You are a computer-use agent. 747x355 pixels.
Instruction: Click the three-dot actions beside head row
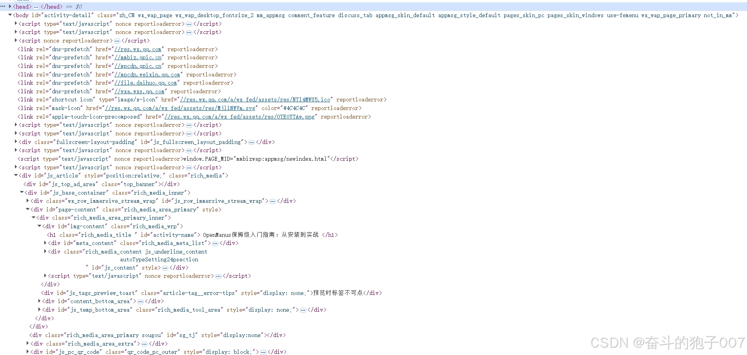coord(3,6)
